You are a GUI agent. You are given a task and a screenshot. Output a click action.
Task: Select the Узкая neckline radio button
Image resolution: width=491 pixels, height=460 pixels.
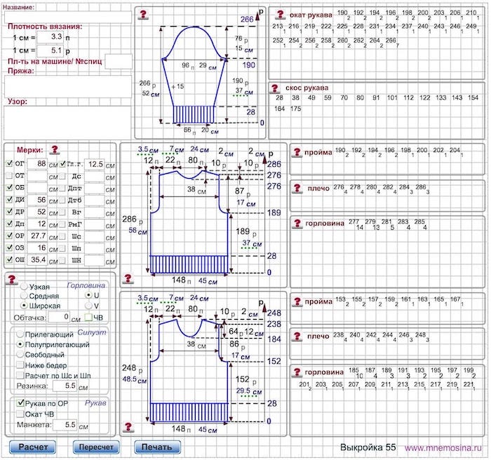coord(25,287)
